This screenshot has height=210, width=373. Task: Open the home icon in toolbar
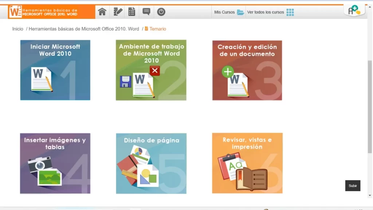pos(102,12)
